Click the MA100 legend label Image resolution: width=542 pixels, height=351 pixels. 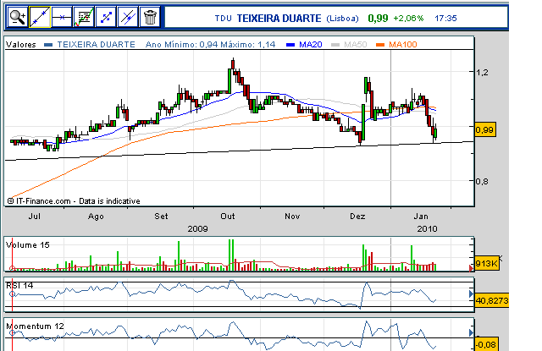[403, 45]
